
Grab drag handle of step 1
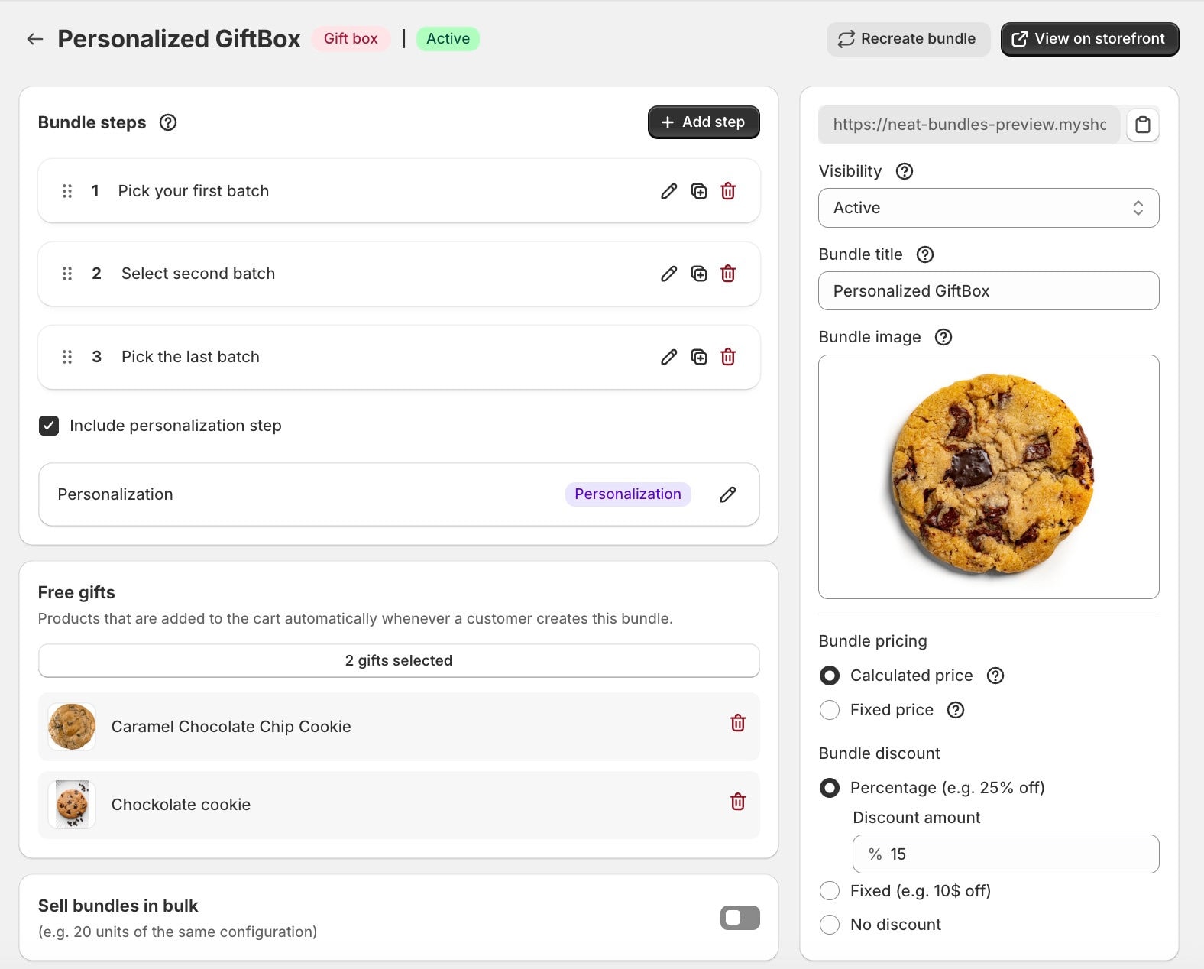67,191
